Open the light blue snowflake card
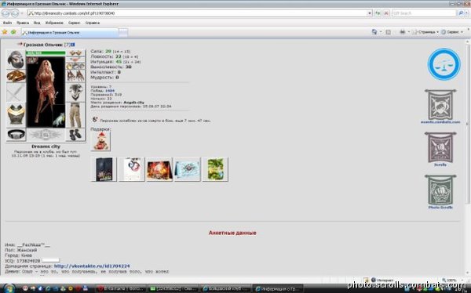This screenshot has height=293, width=471. coord(188,169)
